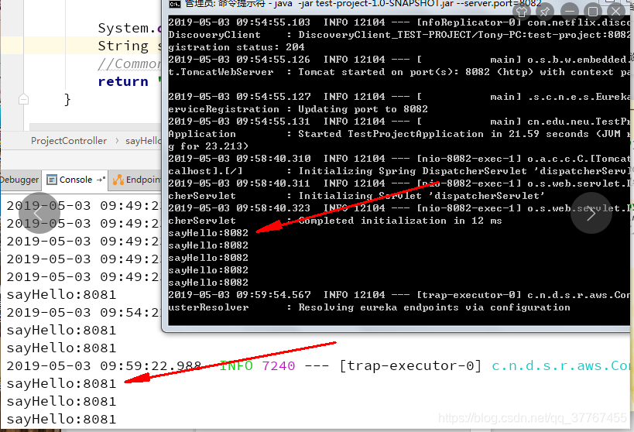Collapse the method with the gutter fold marker
Screen dimensions: 634x432
coord(23,98)
